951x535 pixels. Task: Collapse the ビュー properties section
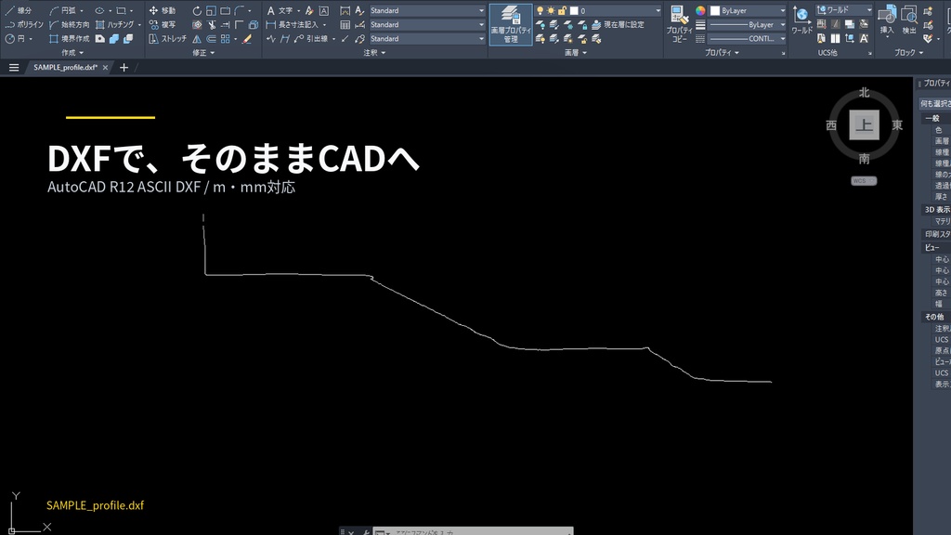pyautogui.click(x=935, y=247)
